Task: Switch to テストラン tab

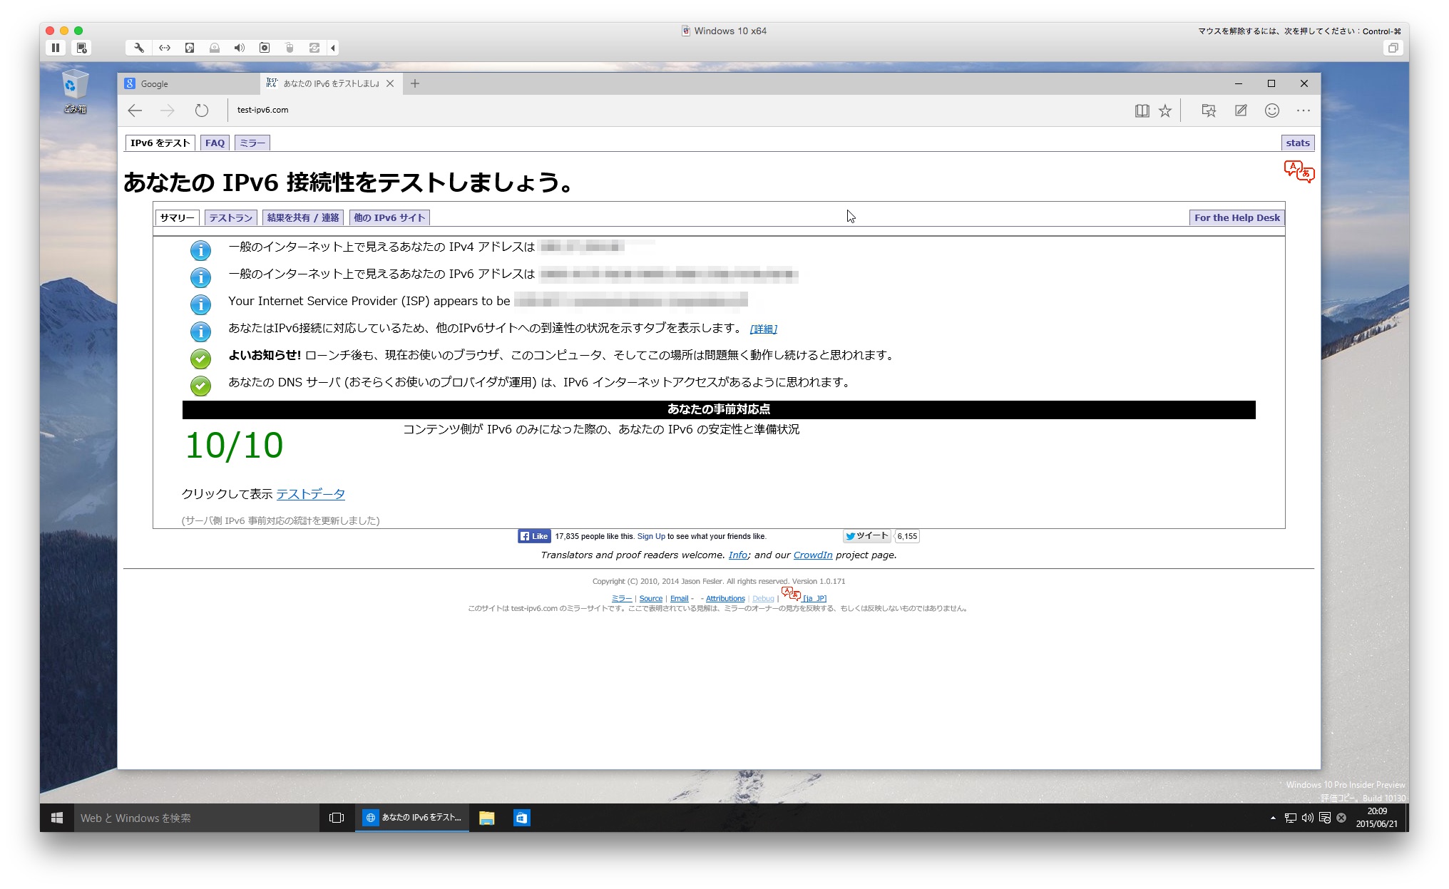Action: (230, 217)
